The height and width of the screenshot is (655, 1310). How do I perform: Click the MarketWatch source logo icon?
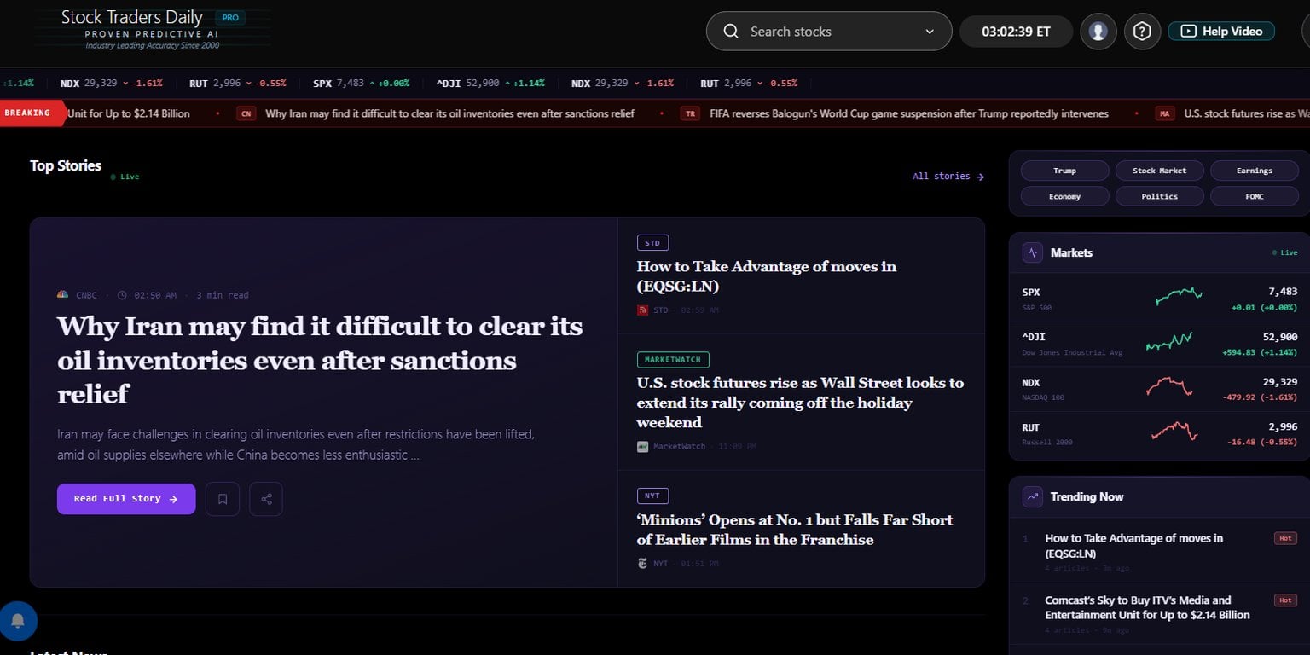(642, 447)
